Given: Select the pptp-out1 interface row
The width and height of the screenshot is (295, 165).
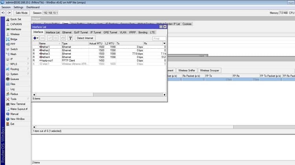Looking at the screenshot, I should 99,60.
